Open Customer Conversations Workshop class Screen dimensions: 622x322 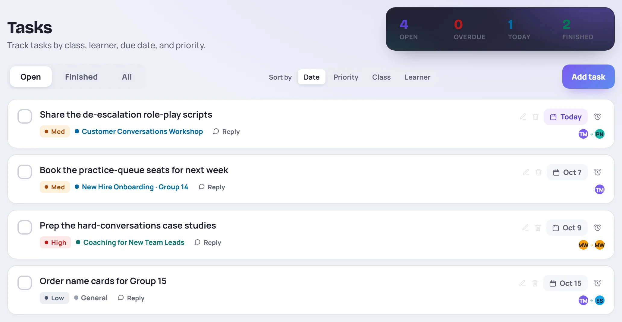click(x=139, y=131)
